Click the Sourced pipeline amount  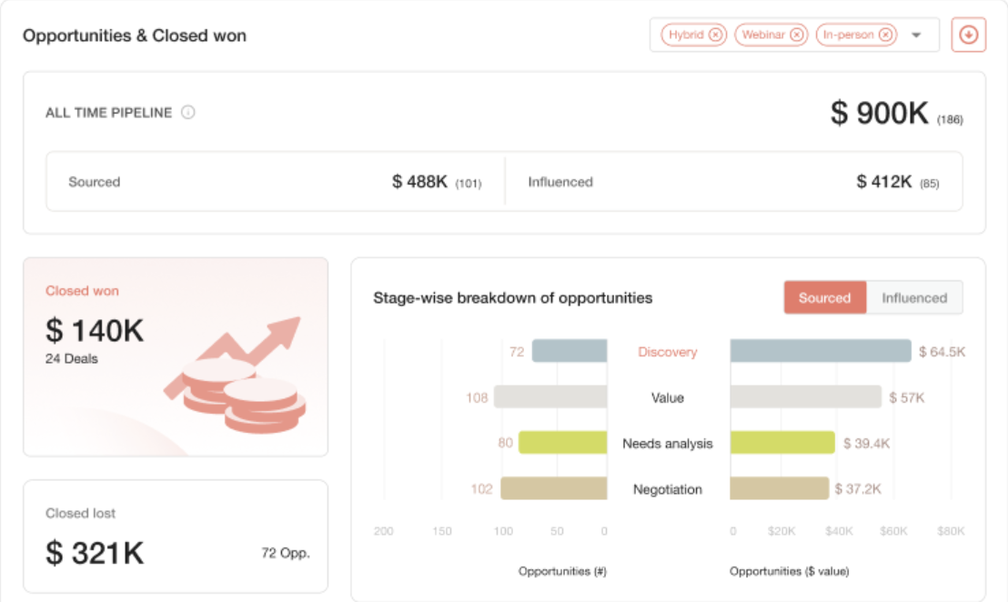point(419,182)
